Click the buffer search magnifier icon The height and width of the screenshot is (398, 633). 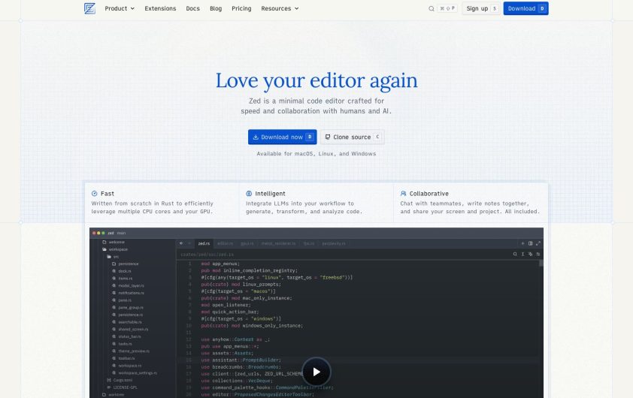(x=515, y=254)
